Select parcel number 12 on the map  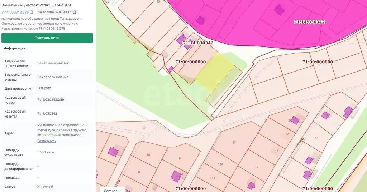pos(234,142)
